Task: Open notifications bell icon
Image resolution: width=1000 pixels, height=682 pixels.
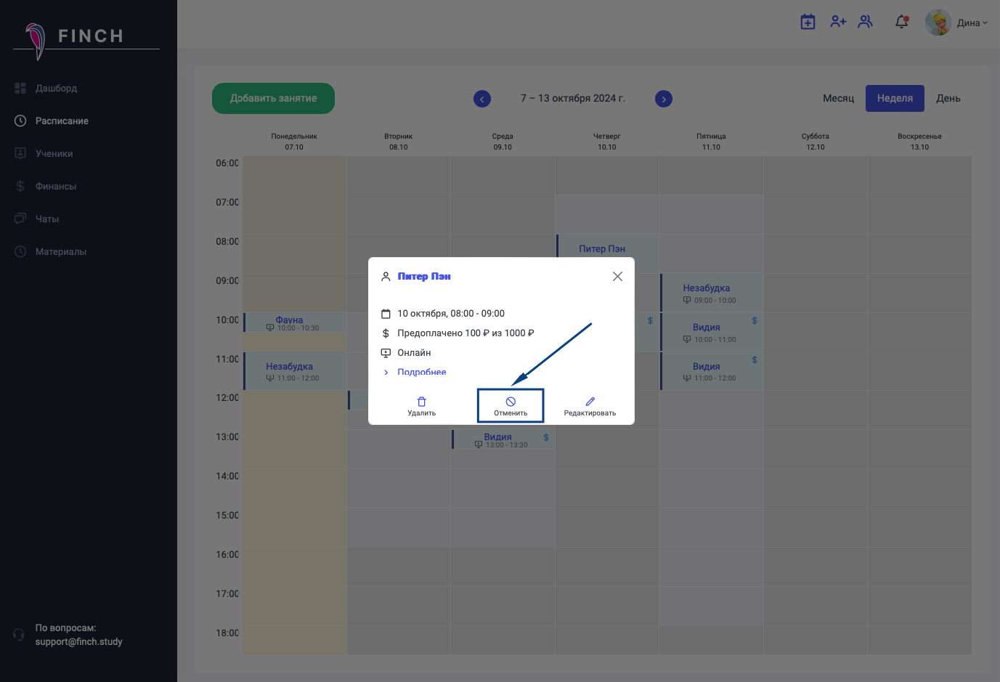Action: (902, 22)
